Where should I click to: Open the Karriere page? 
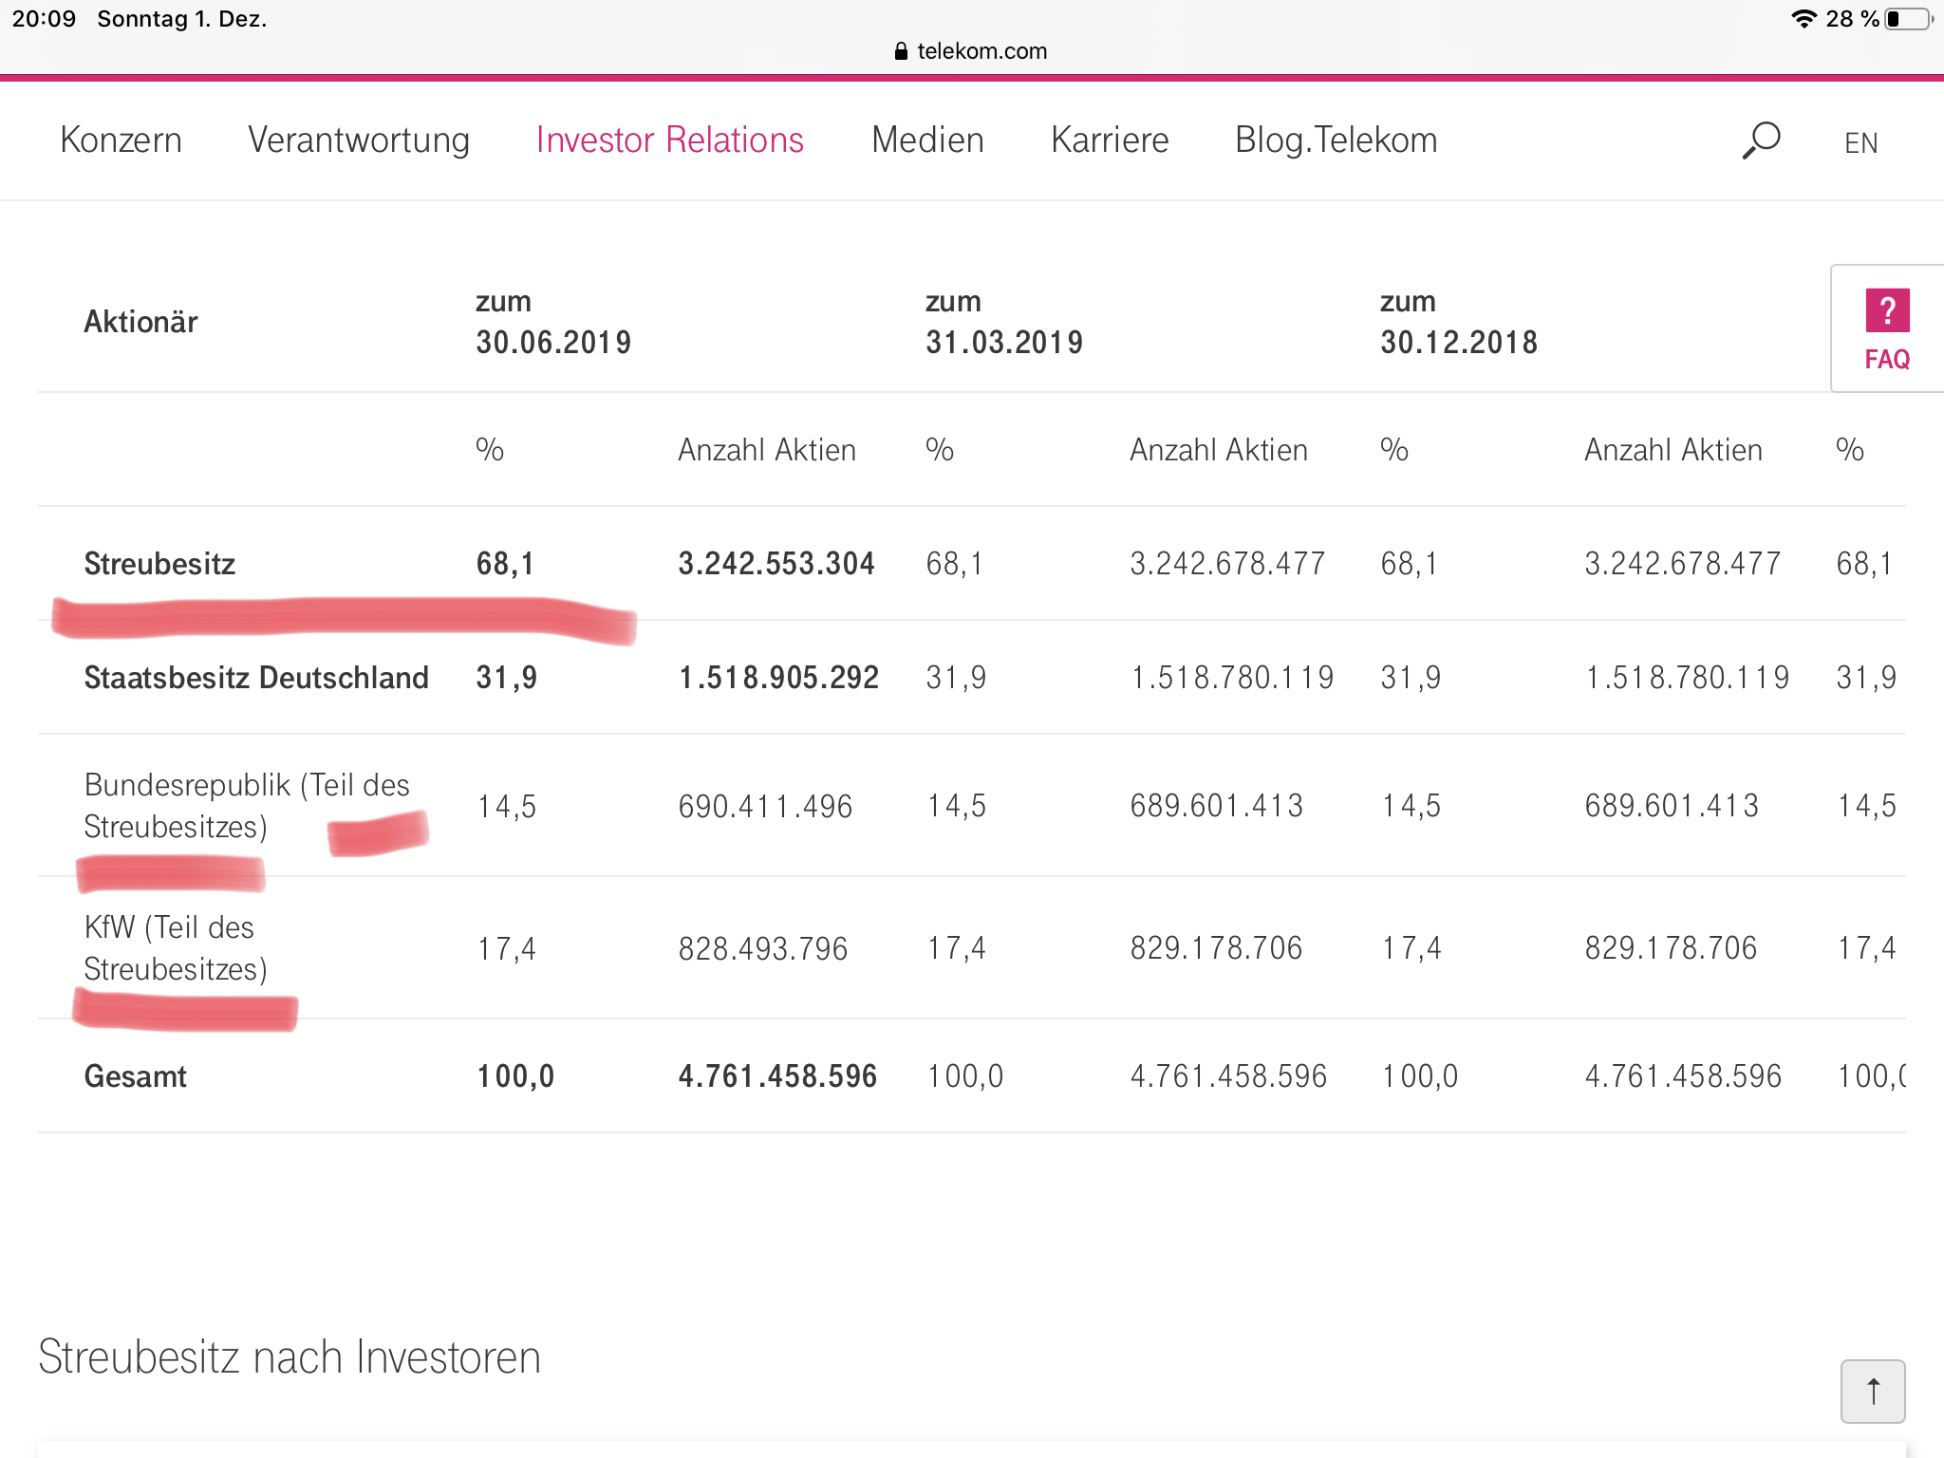(x=1109, y=140)
